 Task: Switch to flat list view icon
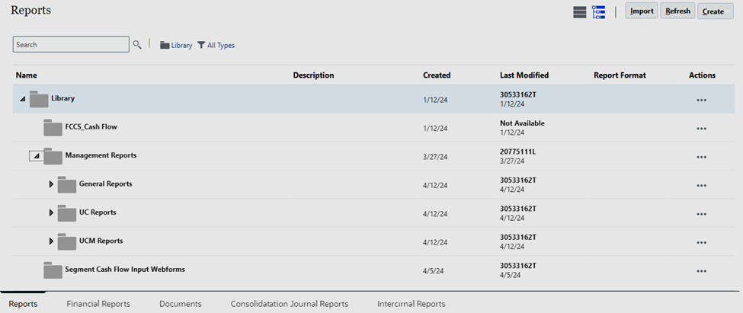pos(579,12)
